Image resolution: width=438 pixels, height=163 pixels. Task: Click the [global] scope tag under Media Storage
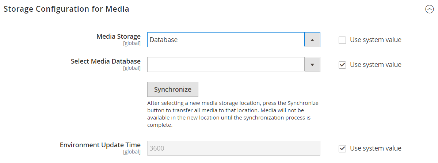[x=132, y=43]
